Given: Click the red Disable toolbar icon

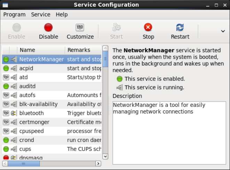Looking at the screenshot, I should pyautogui.click(x=48, y=28).
